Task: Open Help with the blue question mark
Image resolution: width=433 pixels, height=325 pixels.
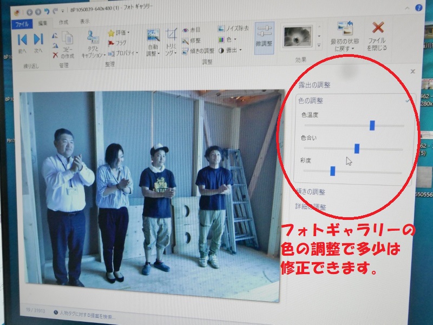Action: coord(418,8)
